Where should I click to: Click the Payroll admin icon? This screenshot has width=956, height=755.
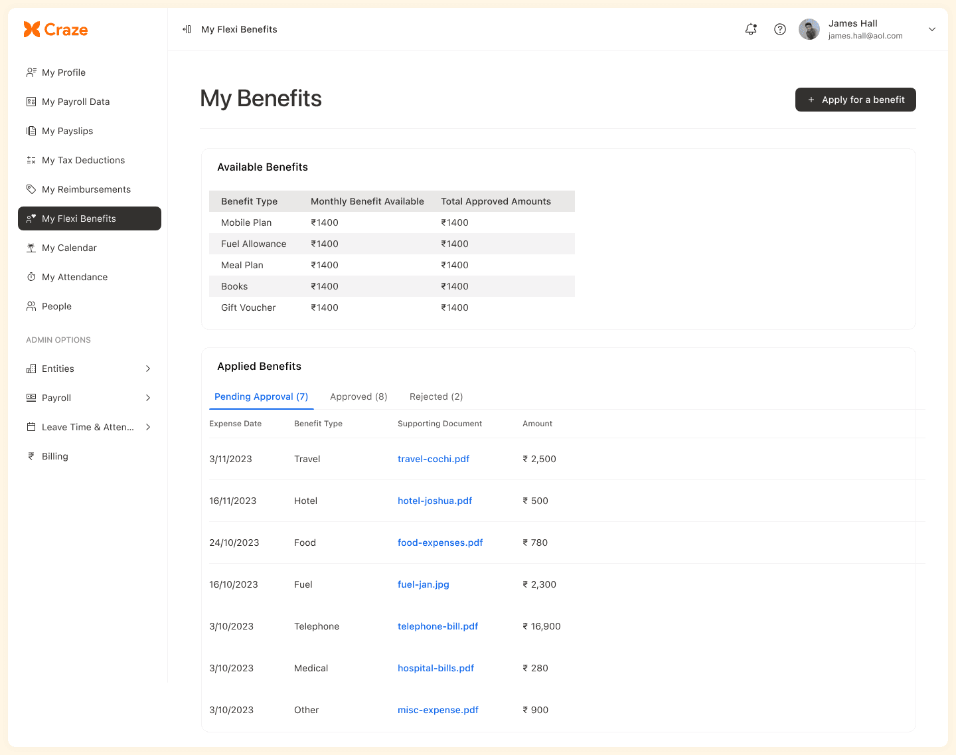(31, 398)
